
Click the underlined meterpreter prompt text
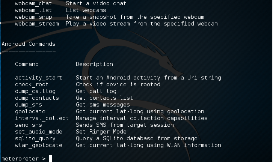click(20, 159)
